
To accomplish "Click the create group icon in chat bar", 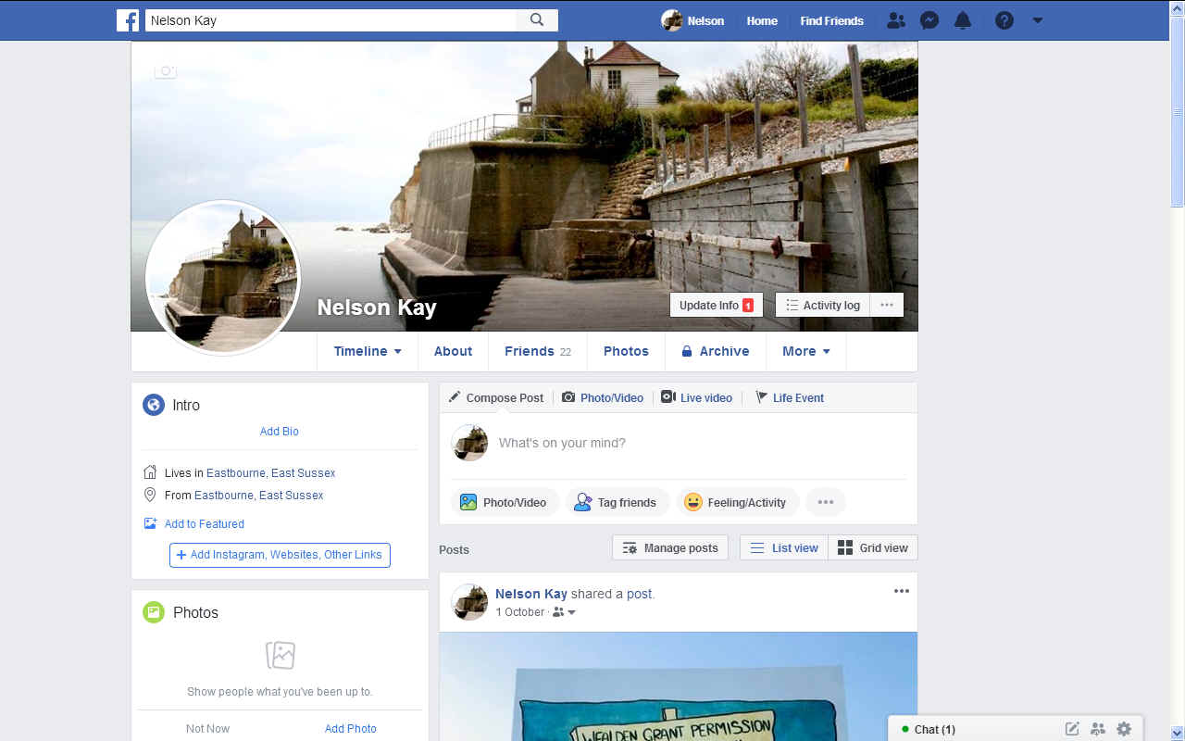I will pyautogui.click(x=1098, y=729).
